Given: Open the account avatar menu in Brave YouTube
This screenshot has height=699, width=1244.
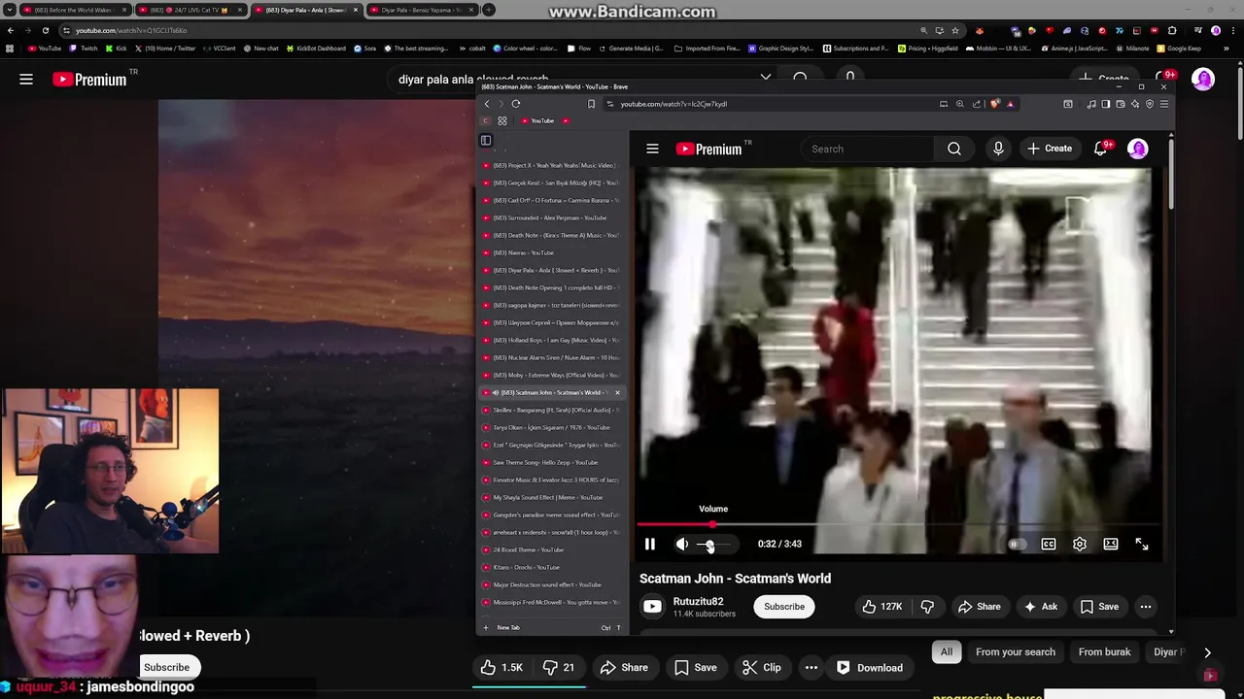Looking at the screenshot, I should 1137,149.
